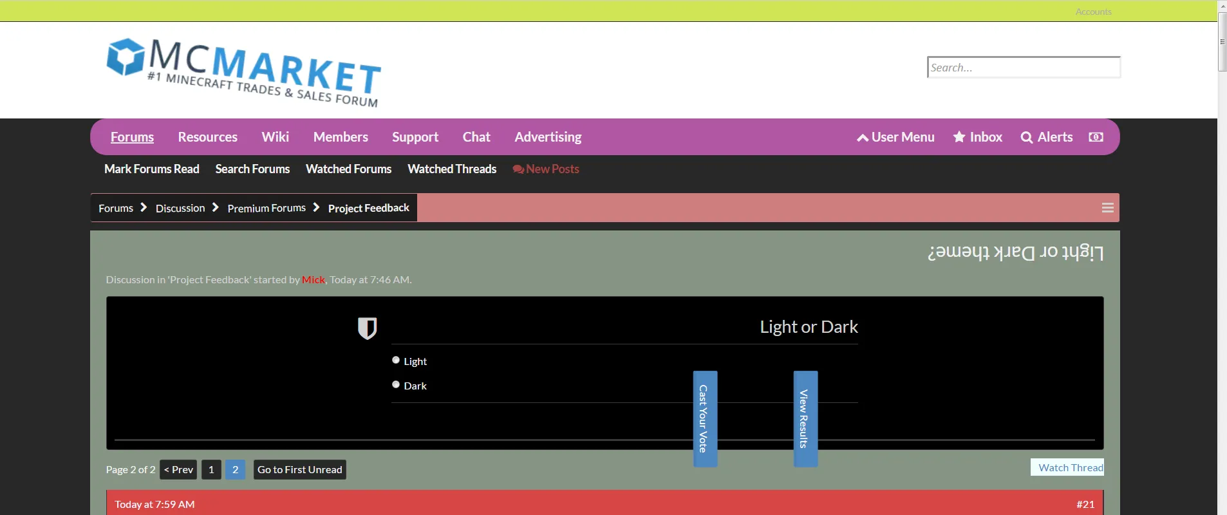Open thread starter Mick's profile
The height and width of the screenshot is (515, 1227).
coord(314,279)
